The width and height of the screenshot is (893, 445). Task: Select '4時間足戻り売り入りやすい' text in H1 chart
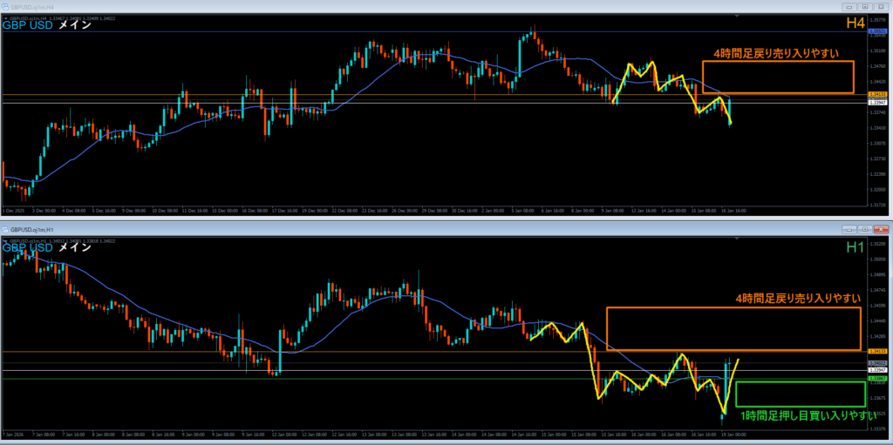click(798, 298)
